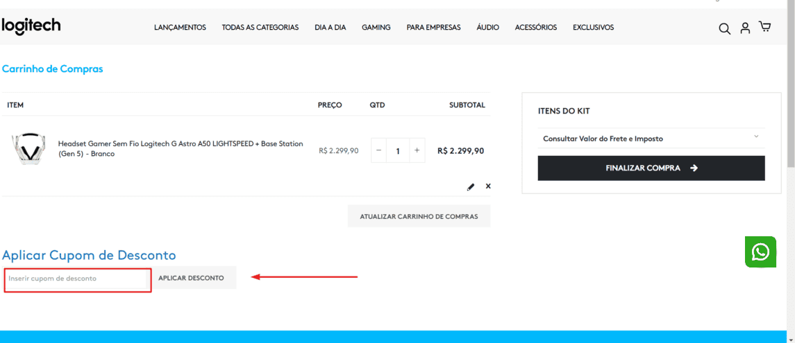
Task: Open the DIA A DIA menu
Action: pos(330,27)
